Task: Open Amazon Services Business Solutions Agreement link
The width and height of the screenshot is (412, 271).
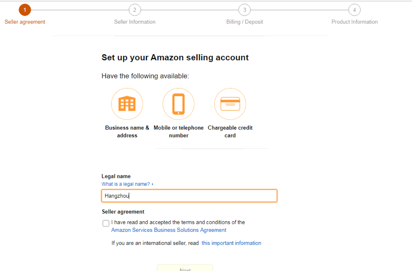Action: (169, 230)
